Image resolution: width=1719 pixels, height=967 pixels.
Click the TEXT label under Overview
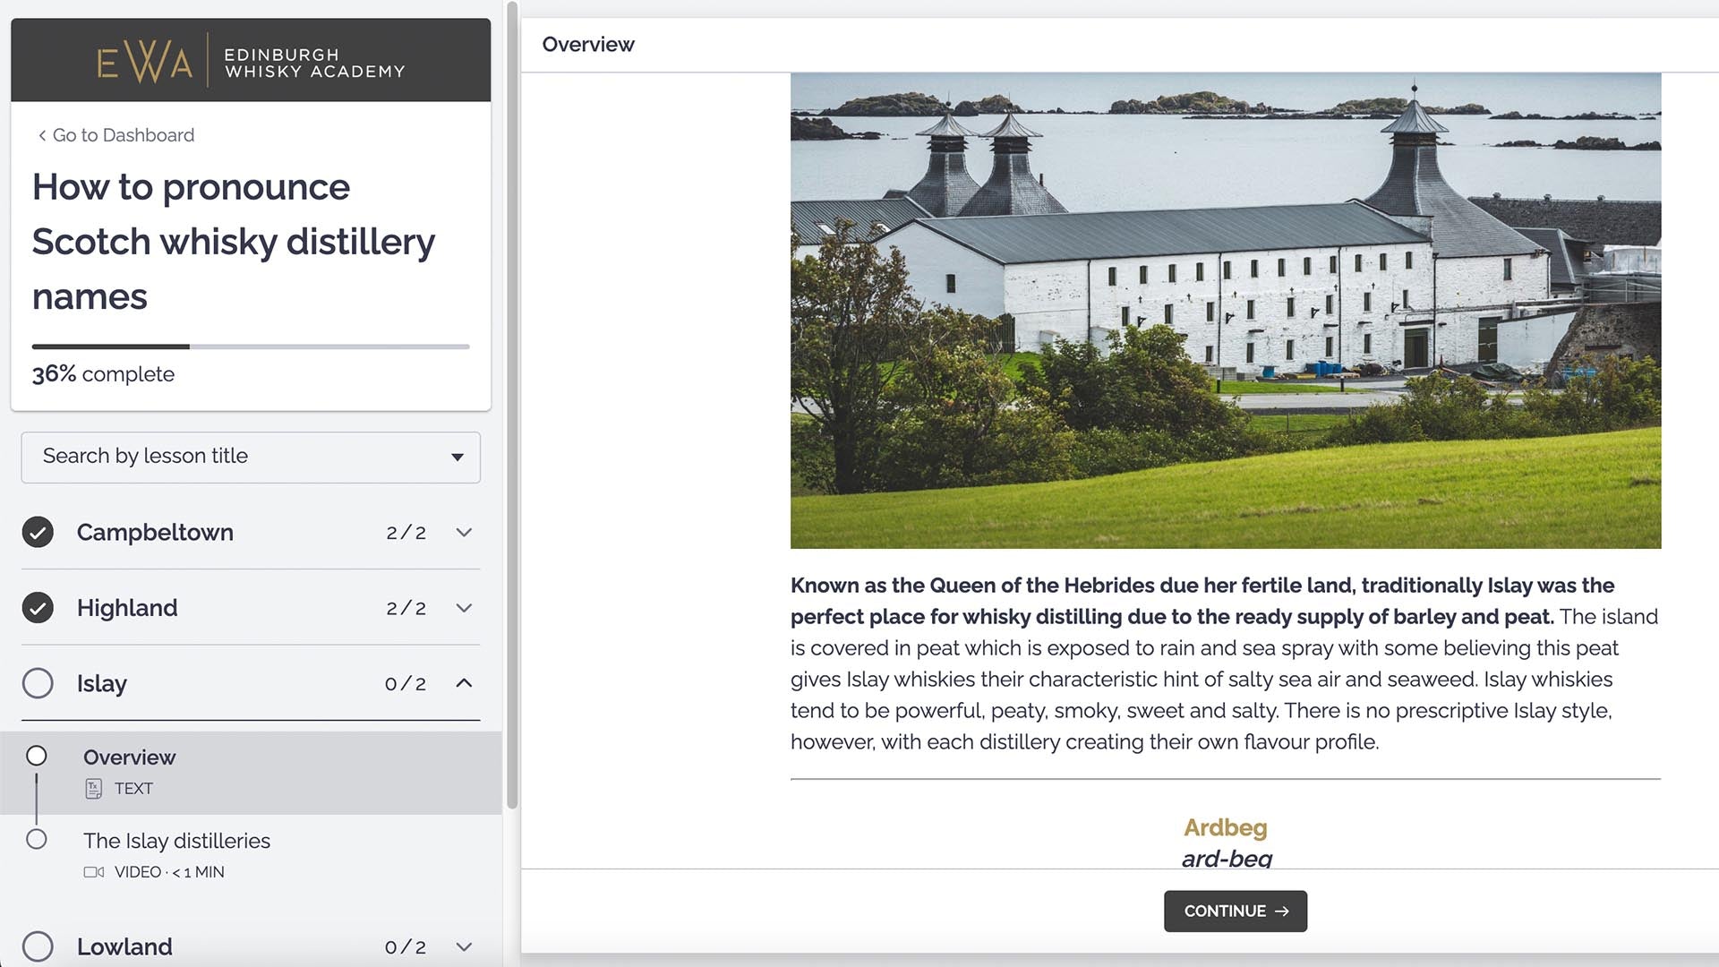133,789
